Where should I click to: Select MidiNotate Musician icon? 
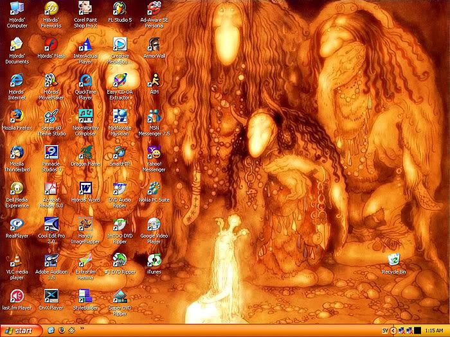(120, 116)
